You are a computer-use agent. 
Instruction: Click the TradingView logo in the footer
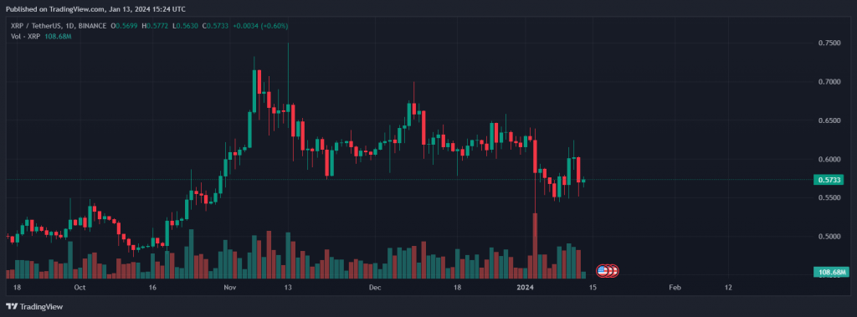coord(34,307)
